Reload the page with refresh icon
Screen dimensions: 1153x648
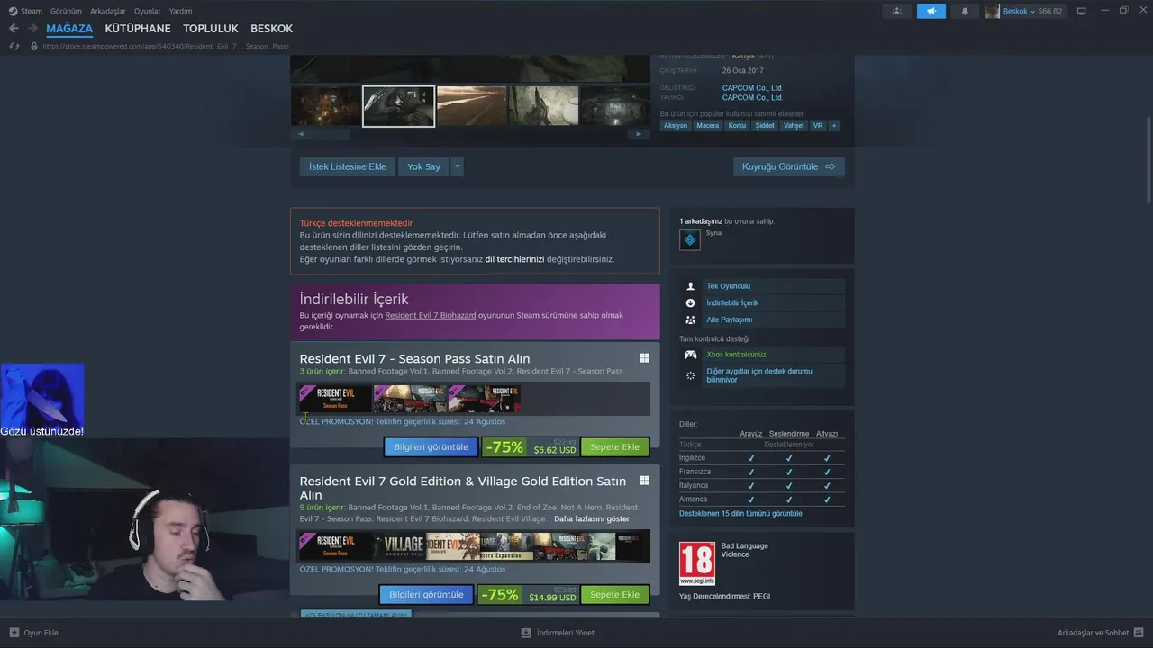point(14,46)
